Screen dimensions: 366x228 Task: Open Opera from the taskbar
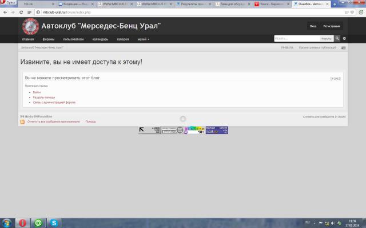point(22,222)
